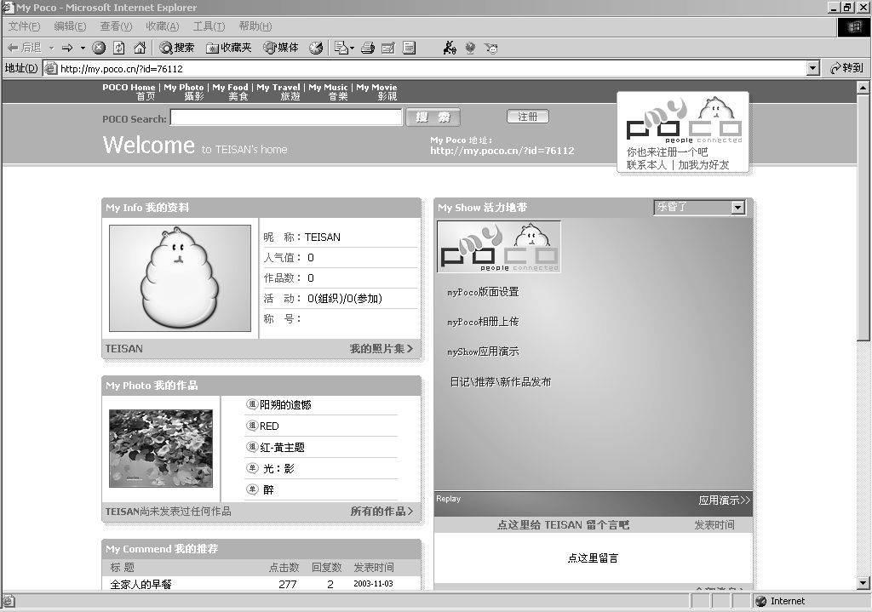872x612 pixels.
Task: Click the Stop loading toolbar icon
Action: (x=99, y=49)
